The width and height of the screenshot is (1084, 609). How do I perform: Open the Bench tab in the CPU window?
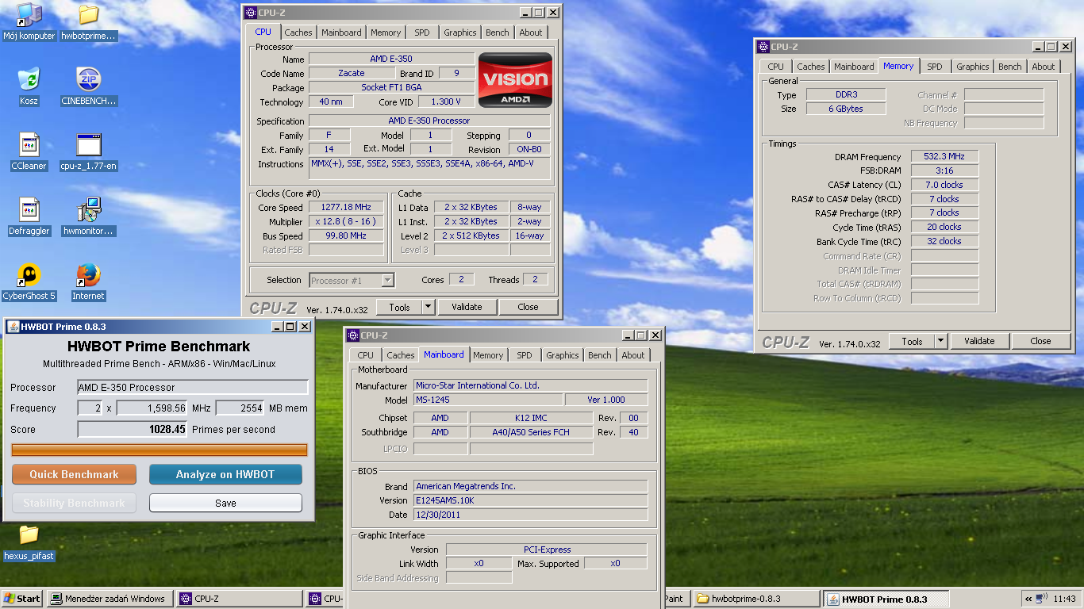(498, 33)
